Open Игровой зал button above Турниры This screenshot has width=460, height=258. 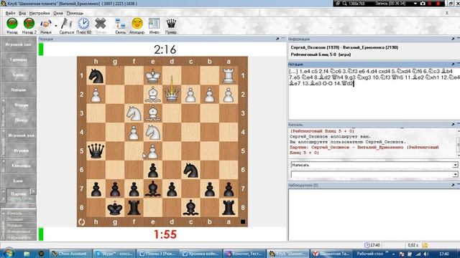[x=18, y=44]
